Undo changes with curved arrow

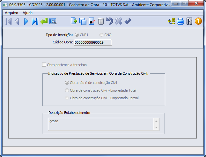110,21
